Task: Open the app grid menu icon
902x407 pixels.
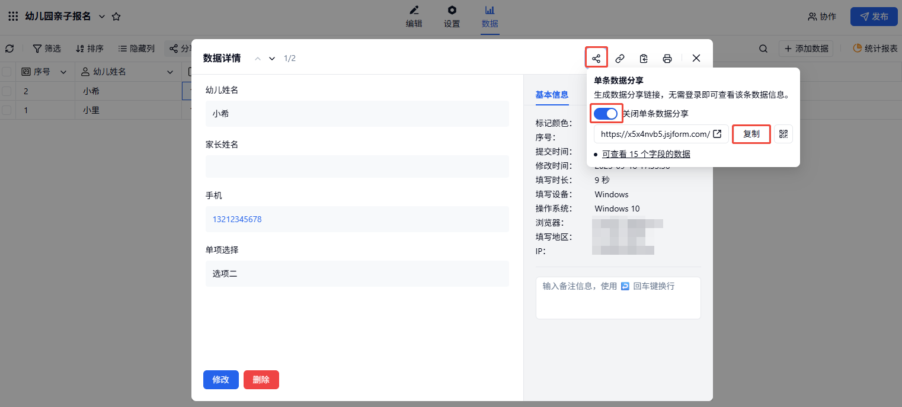Action: pyautogui.click(x=13, y=17)
